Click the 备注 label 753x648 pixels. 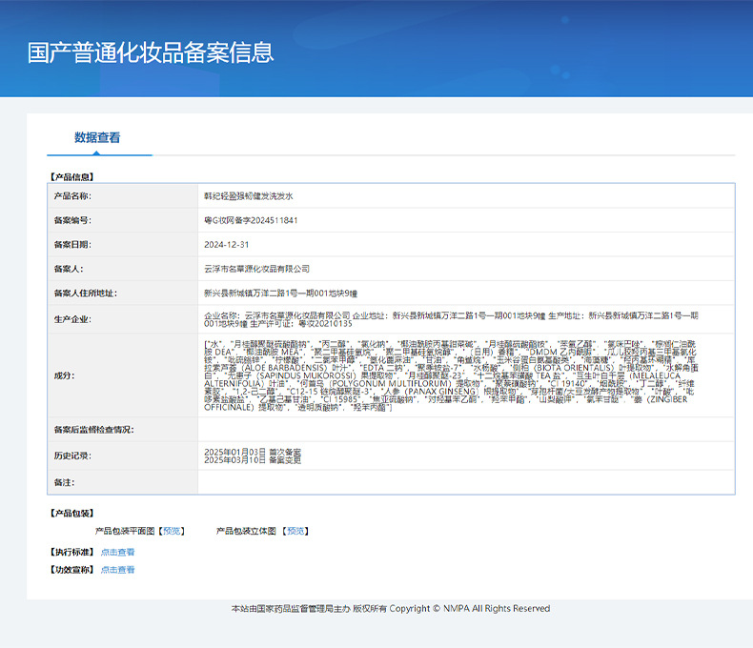[64, 482]
